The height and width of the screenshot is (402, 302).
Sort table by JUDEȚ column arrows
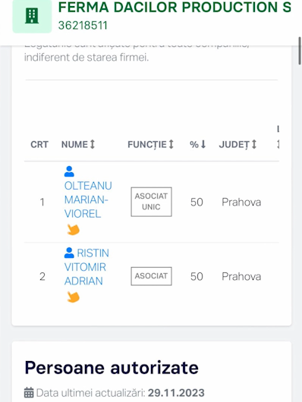(x=253, y=144)
